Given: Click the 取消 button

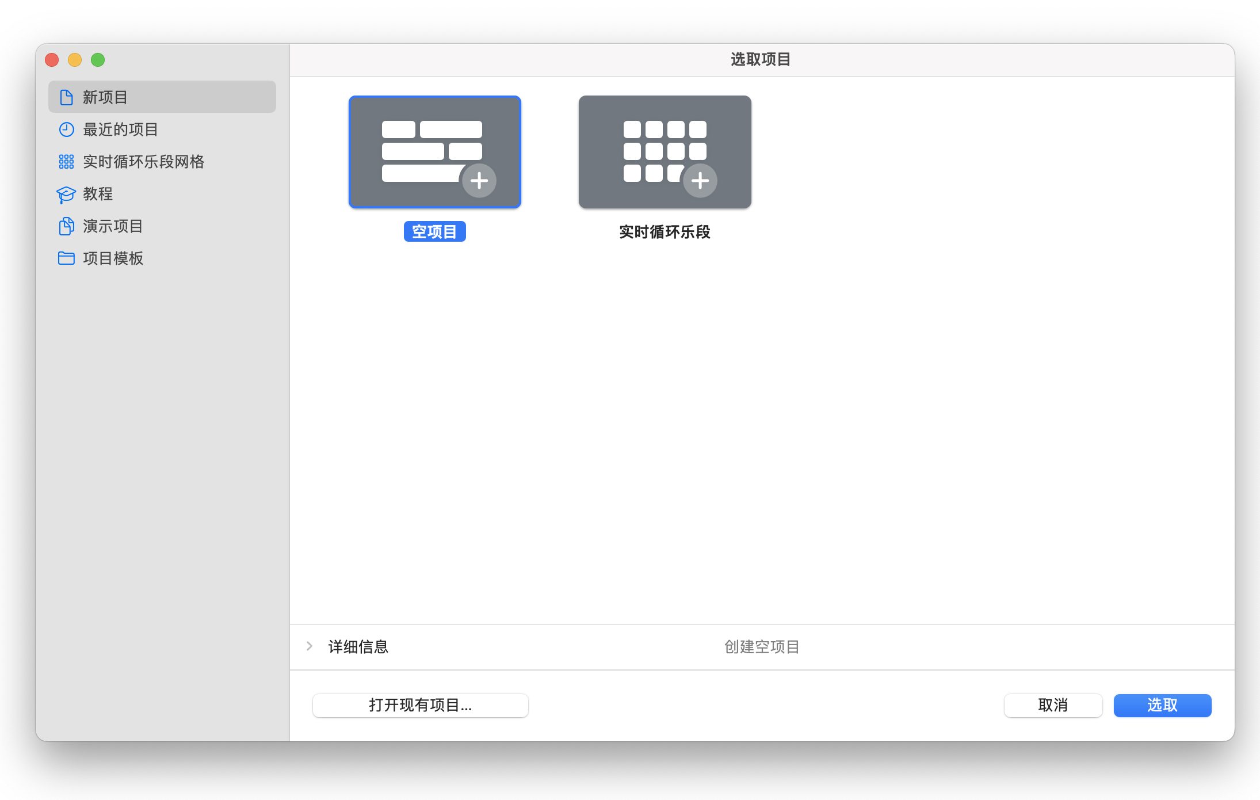Looking at the screenshot, I should pyautogui.click(x=1053, y=705).
